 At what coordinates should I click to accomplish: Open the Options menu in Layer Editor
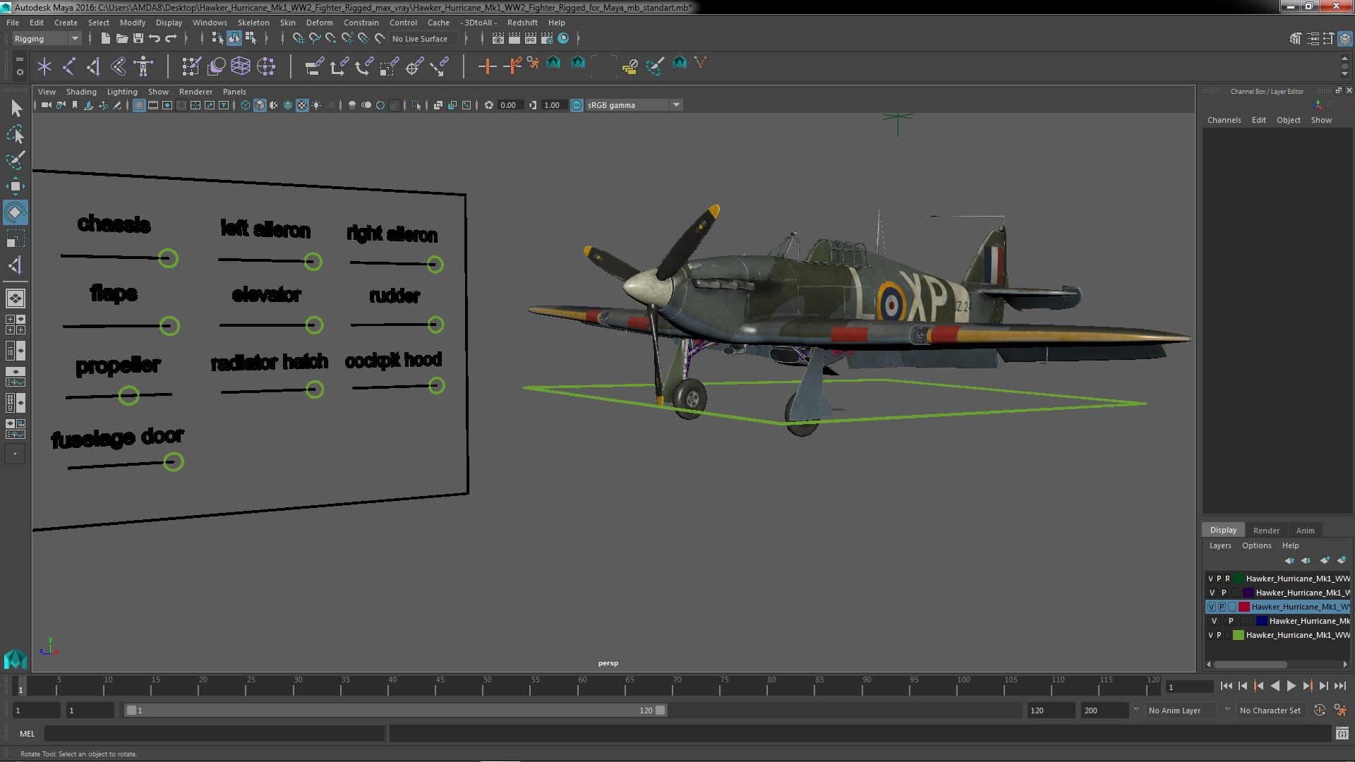(x=1256, y=545)
